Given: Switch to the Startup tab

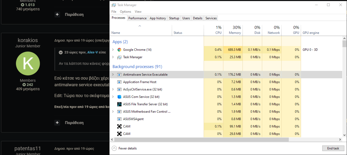Looking at the screenshot, I should point(174,18).
